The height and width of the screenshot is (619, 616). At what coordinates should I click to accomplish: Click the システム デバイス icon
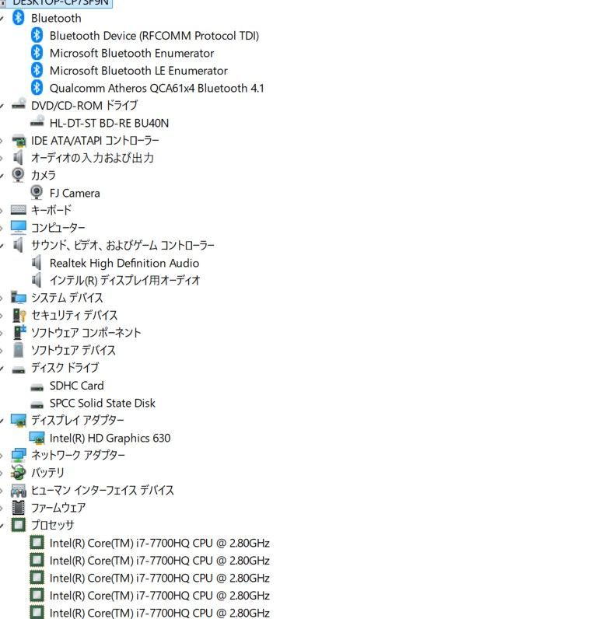click(19, 297)
